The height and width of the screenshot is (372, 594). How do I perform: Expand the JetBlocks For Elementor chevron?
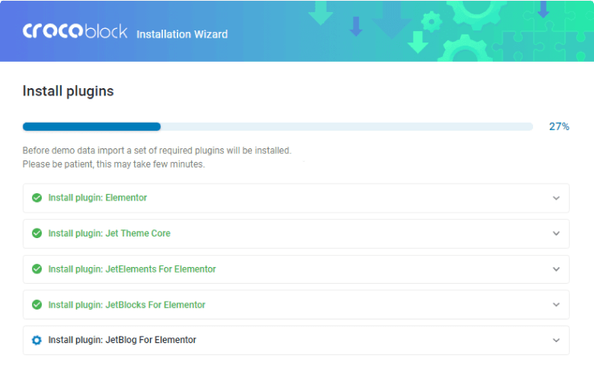click(555, 305)
